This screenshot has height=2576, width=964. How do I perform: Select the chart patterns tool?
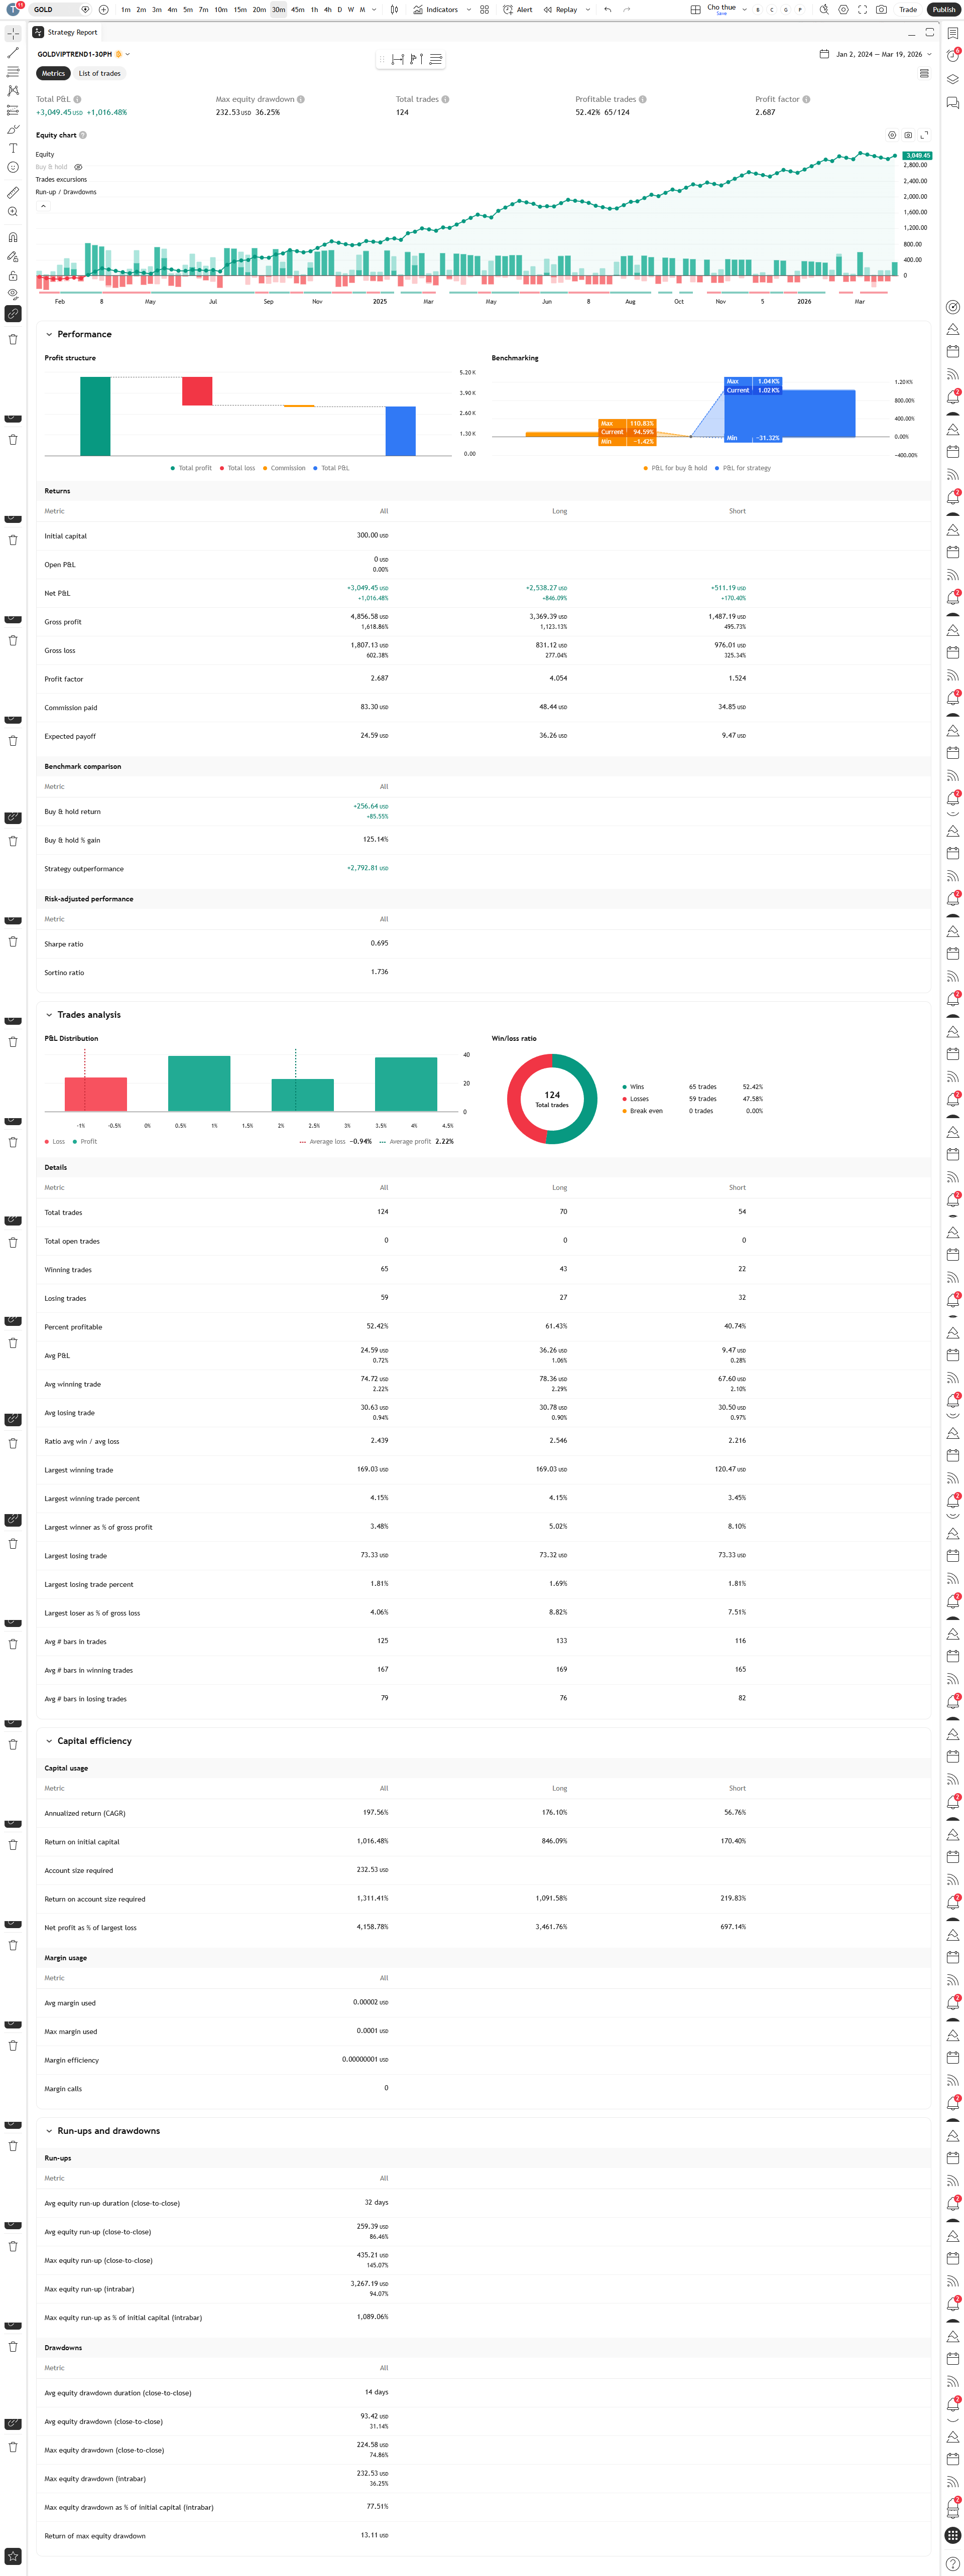(x=13, y=91)
